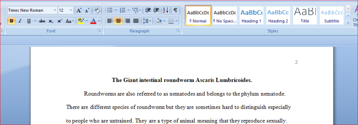
Task: Expand underline style dropdown arrow
Action: (x=35, y=21)
